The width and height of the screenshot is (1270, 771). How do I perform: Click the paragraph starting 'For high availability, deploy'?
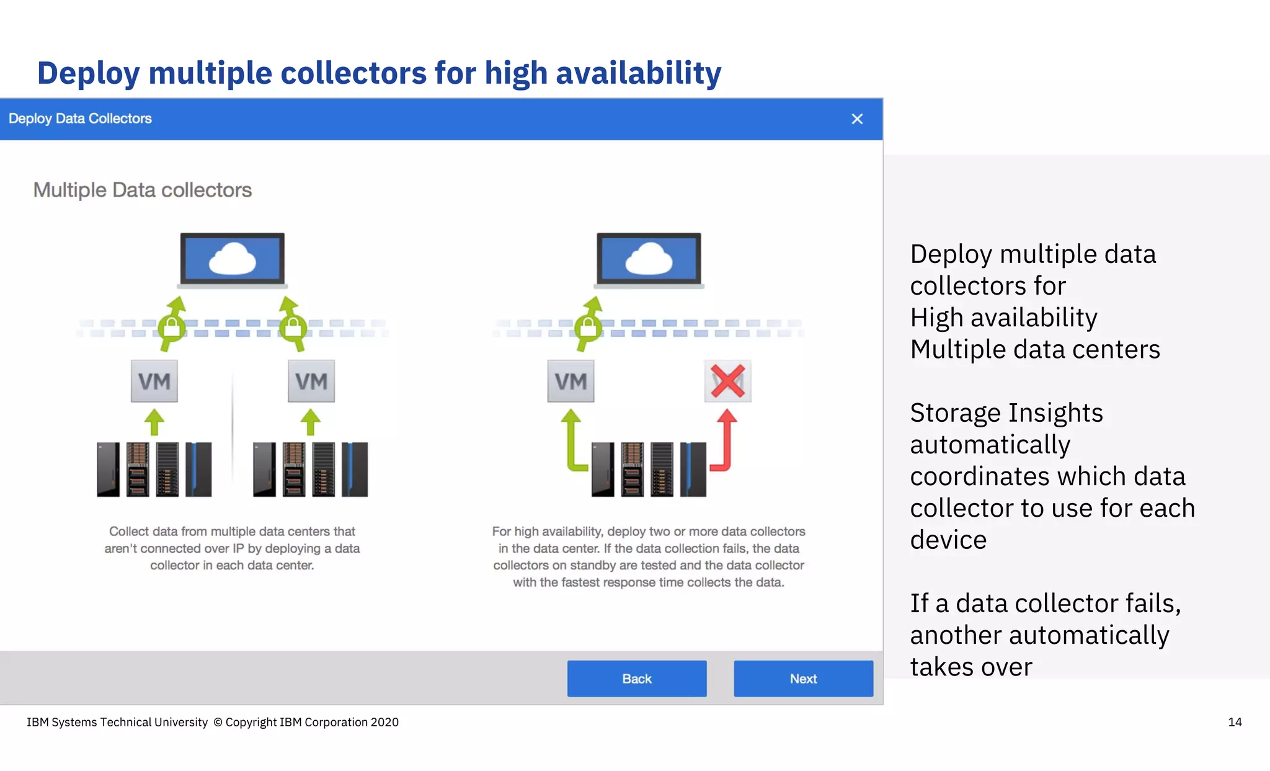click(649, 556)
